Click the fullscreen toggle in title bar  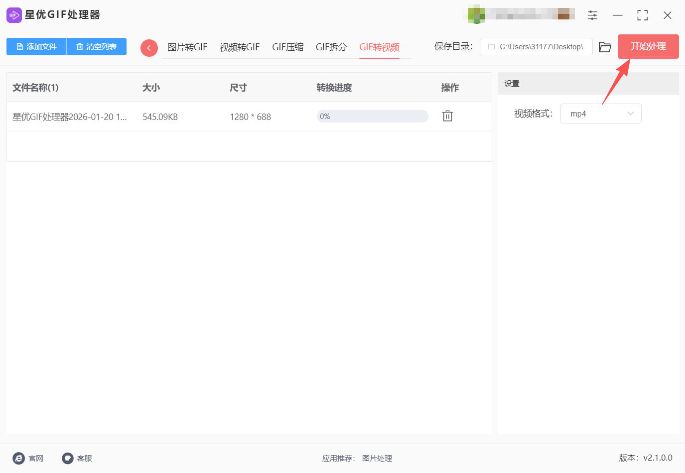[x=642, y=15]
